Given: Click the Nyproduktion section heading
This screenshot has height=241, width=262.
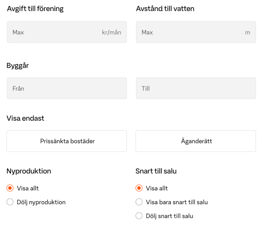Looking at the screenshot, I should (x=29, y=171).
